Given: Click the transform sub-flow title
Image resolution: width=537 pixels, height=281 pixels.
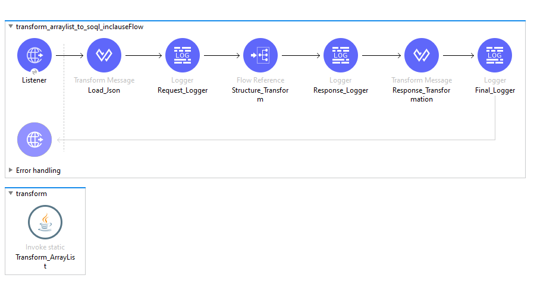Looking at the screenshot, I should [x=32, y=194].
